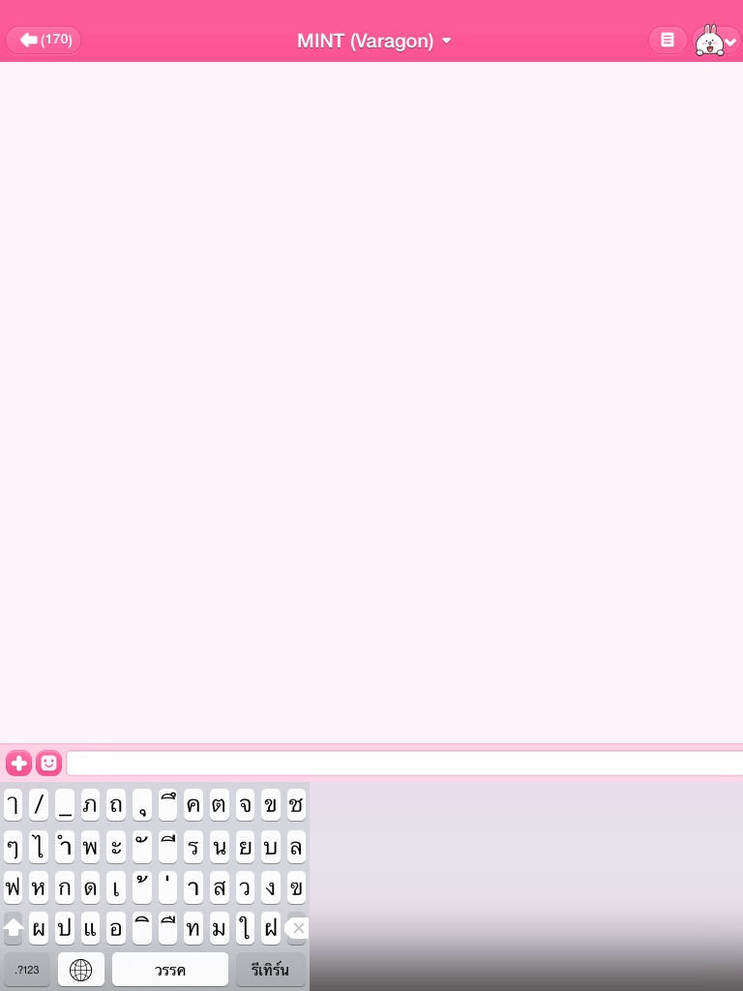This screenshot has height=991, width=743.
Task: Tap the ถ key
Action: 116,804
